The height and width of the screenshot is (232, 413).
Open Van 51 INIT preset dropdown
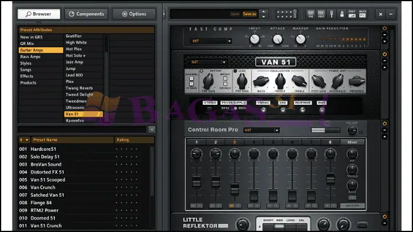click(208, 62)
